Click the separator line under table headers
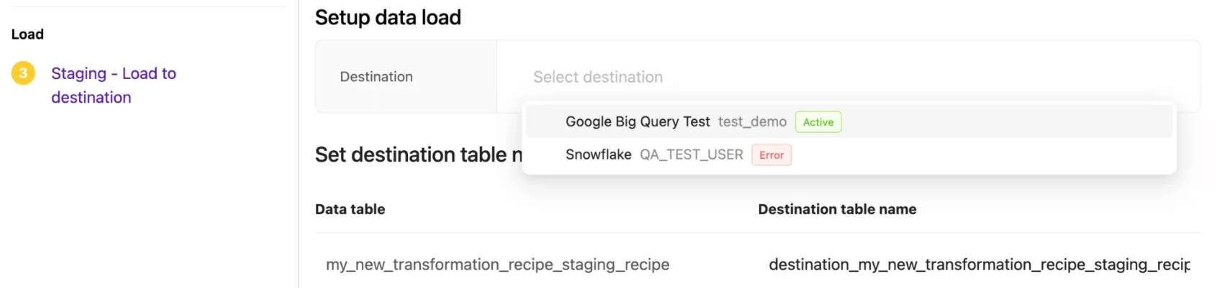Image resolution: width=1217 pixels, height=288 pixels. [757, 233]
